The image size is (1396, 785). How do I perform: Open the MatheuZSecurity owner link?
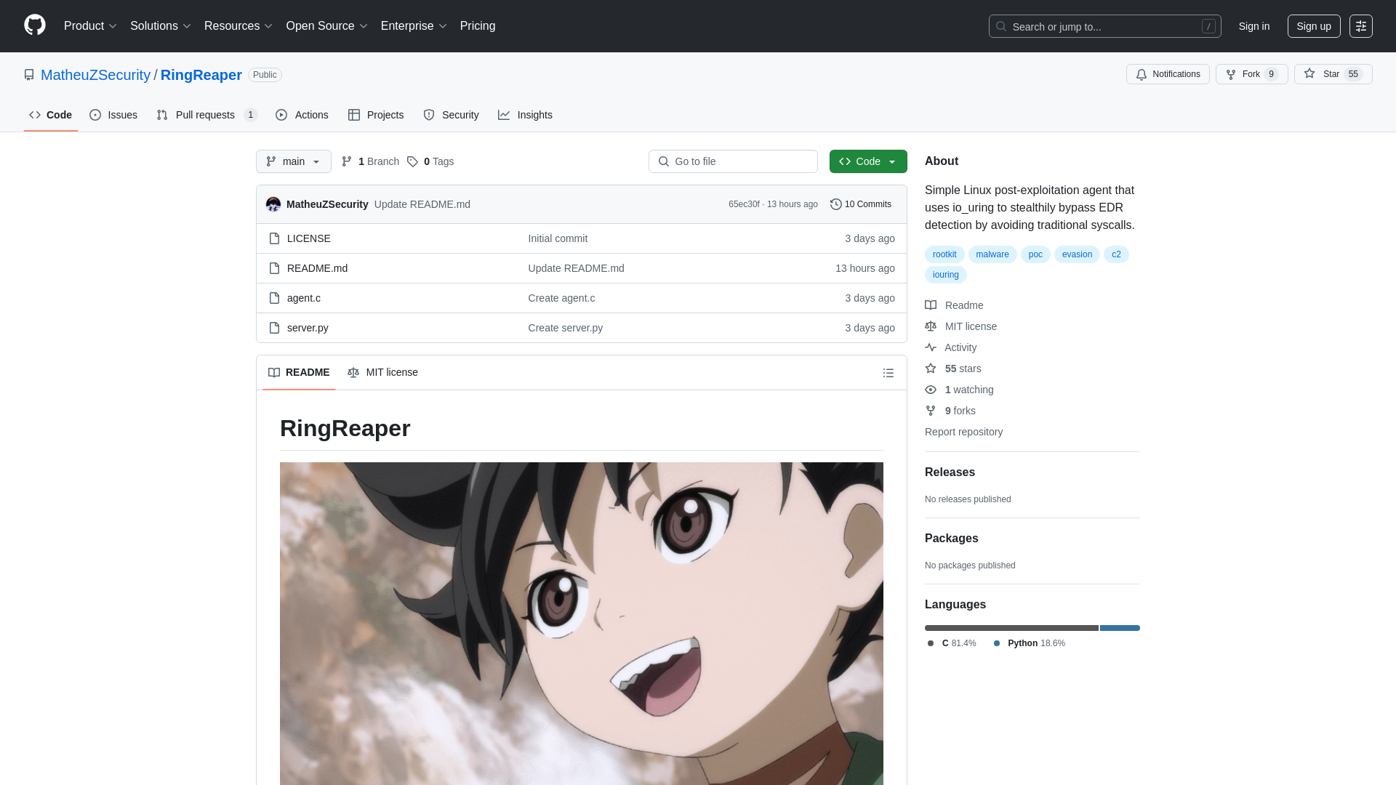pyautogui.click(x=95, y=75)
